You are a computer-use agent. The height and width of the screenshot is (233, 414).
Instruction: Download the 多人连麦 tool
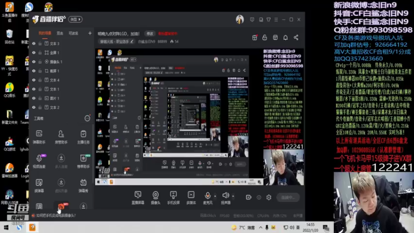pos(61,161)
